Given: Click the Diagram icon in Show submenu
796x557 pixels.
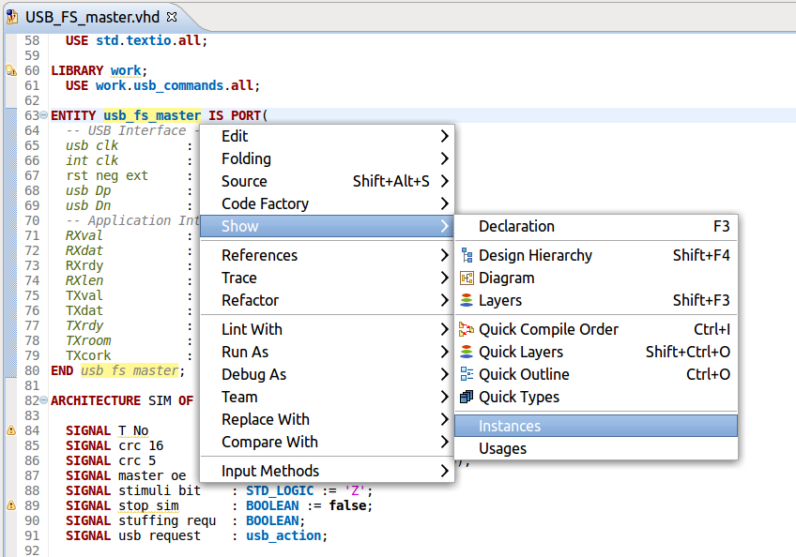Looking at the screenshot, I should click(467, 278).
